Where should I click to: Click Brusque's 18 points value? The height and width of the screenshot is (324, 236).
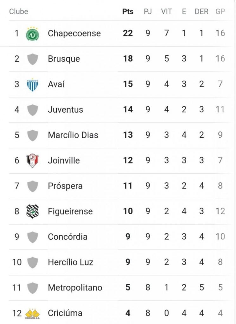point(128,59)
